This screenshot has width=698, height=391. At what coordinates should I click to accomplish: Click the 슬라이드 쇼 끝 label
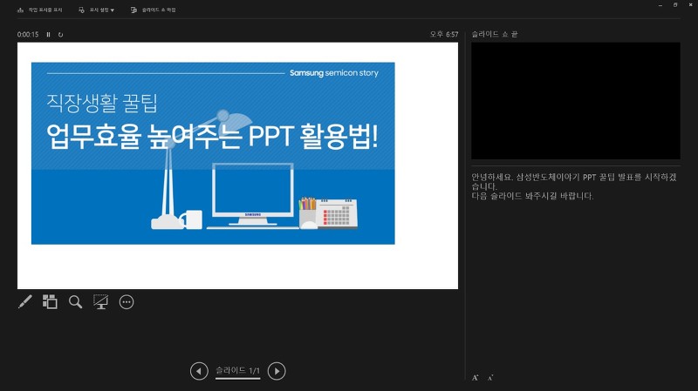point(494,34)
